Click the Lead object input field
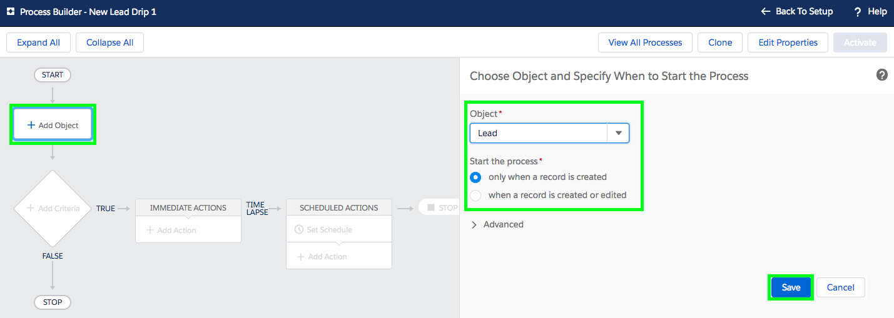894x318 pixels. click(538, 133)
